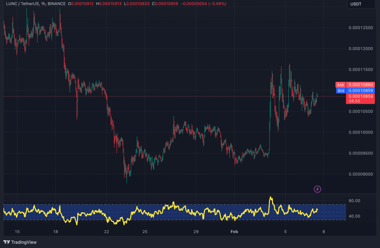Click the RSI 80.00 scale label
Viewport: 380px width, 248px height.
point(354,201)
